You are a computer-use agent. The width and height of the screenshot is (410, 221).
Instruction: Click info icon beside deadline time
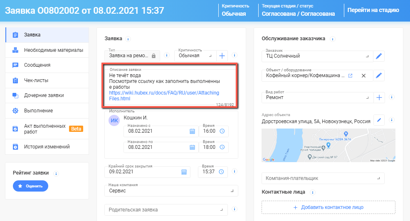235,172
